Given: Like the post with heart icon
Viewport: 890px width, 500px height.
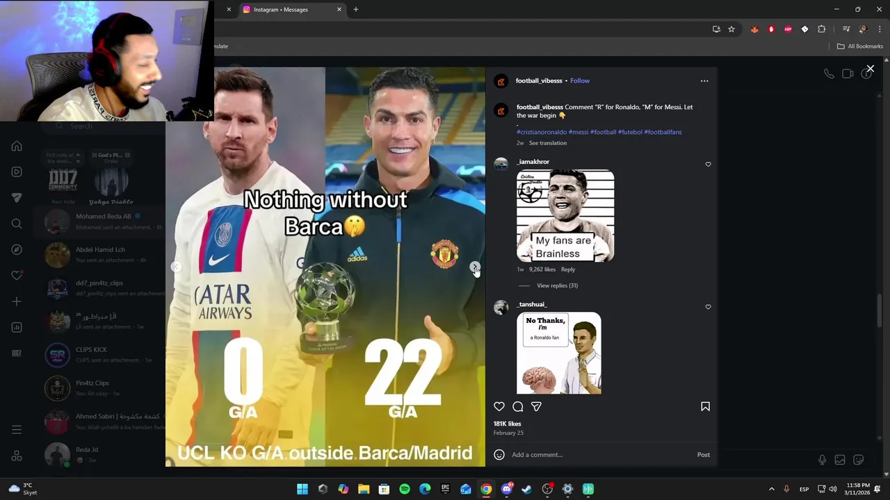Looking at the screenshot, I should (x=499, y=406).
